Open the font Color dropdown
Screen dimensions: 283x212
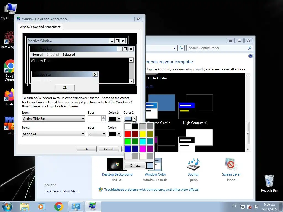[114, 134]
